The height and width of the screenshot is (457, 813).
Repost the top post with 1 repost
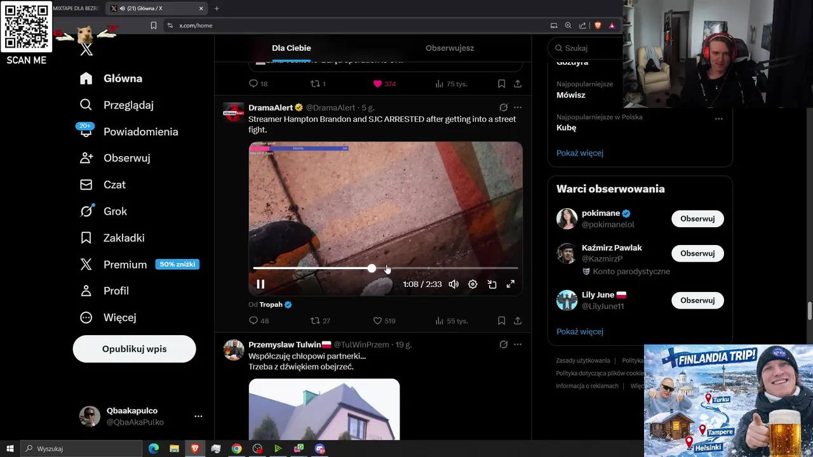[x=318, y=84]
